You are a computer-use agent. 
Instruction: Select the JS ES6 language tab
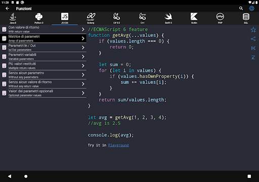pos(65,18)
